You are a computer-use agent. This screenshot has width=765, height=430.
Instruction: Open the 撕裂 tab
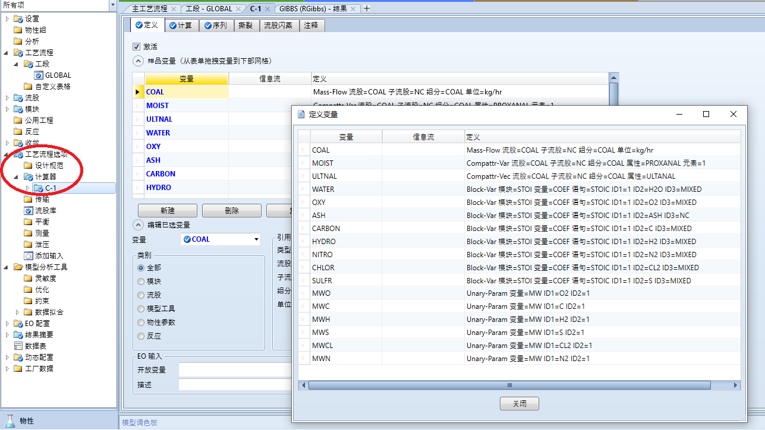pyautogui.click(x=245, y=26)
